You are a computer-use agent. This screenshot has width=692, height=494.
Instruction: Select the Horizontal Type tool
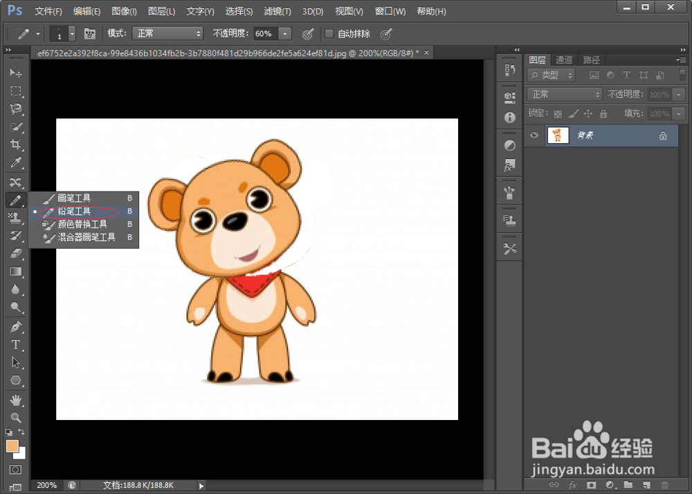16,345
